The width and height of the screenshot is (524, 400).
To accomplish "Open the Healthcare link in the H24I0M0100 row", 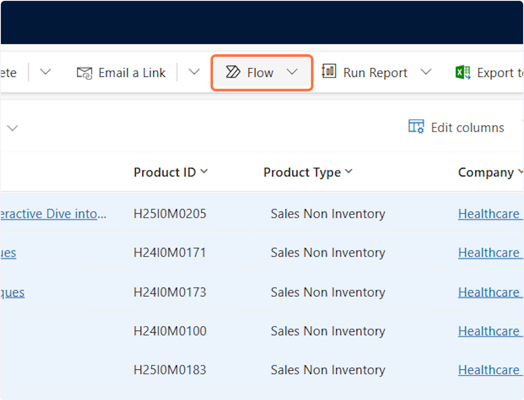I will click(x=489, y=331).
